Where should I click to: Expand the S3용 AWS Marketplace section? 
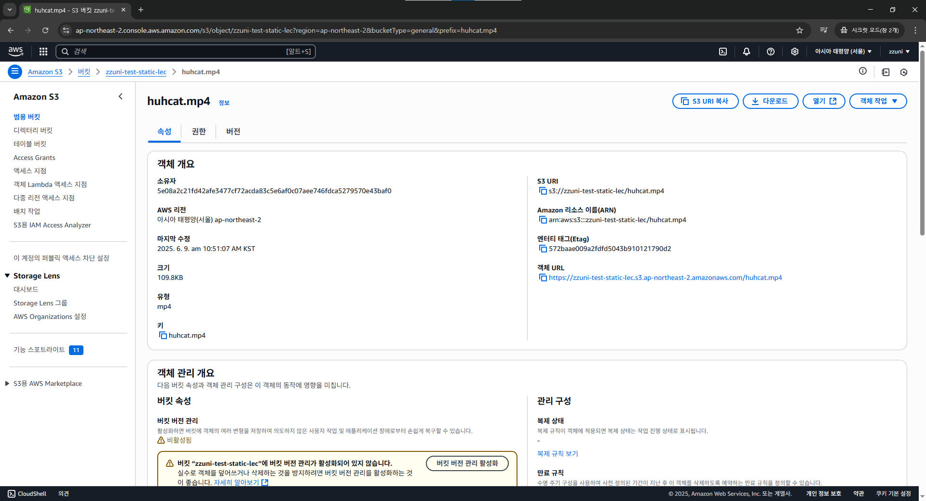click(7, 383)
